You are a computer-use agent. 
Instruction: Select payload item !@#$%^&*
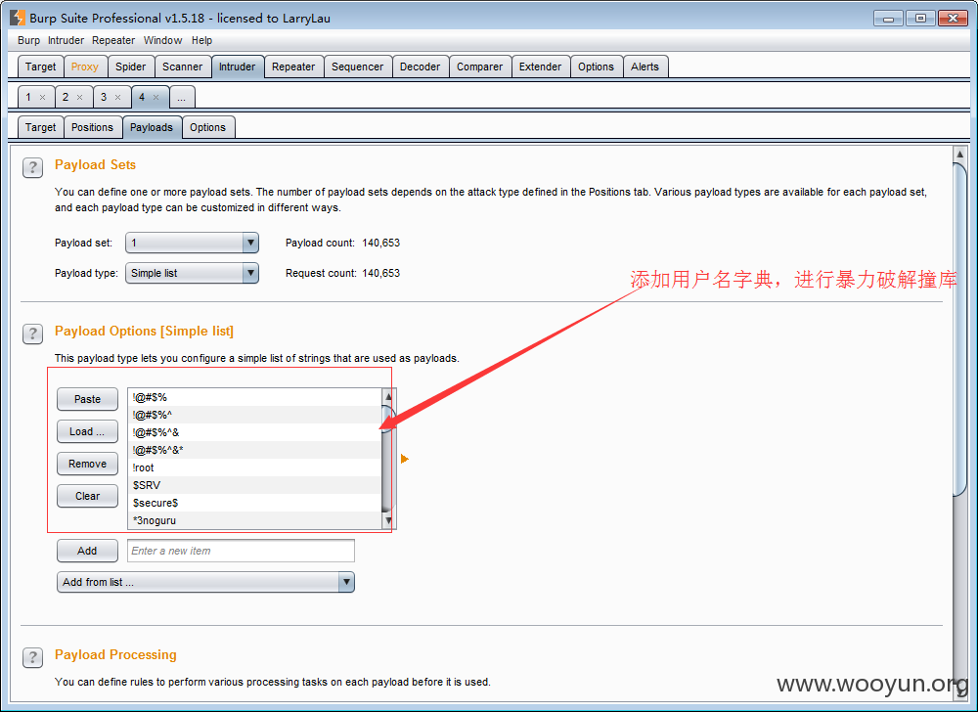click(254, 450)
